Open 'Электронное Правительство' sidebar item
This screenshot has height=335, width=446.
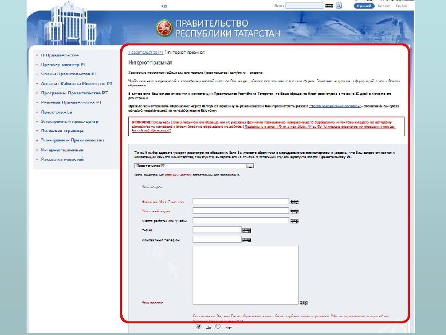[72, 140]
